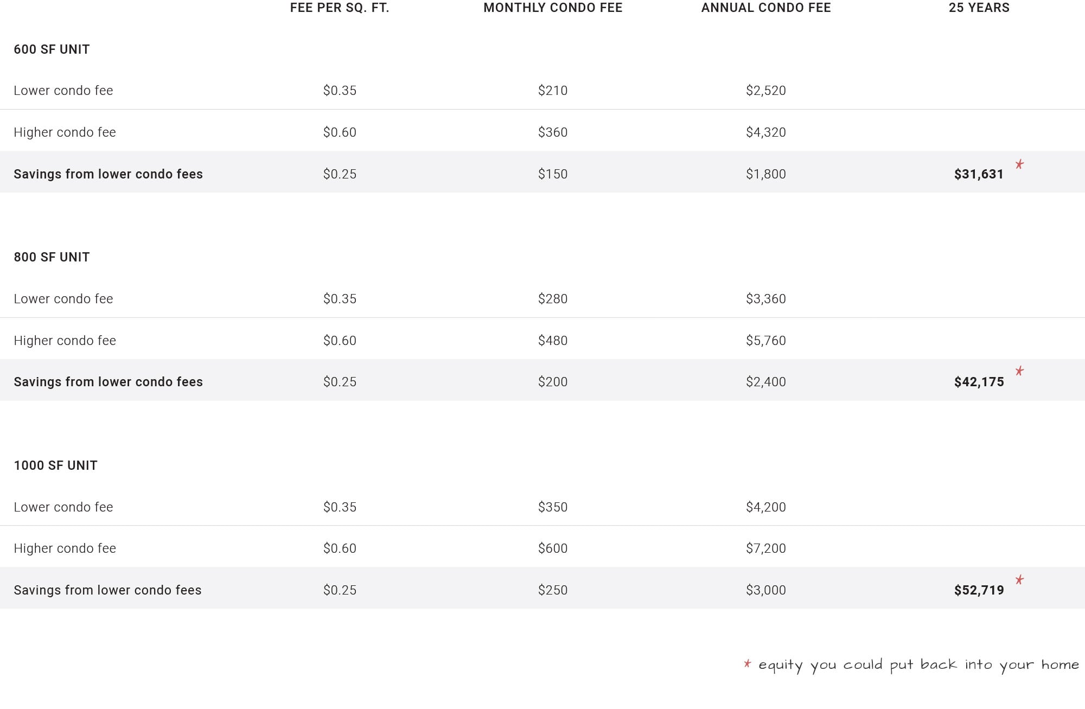
Task: Click the $1,800 annual savings cell
Action: pos(766,174)
